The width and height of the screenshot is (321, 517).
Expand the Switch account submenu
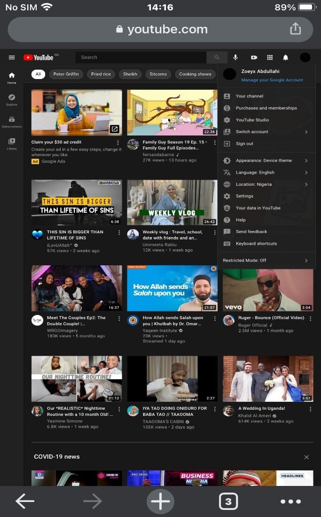pyautogui.click(x=266, y=132)
